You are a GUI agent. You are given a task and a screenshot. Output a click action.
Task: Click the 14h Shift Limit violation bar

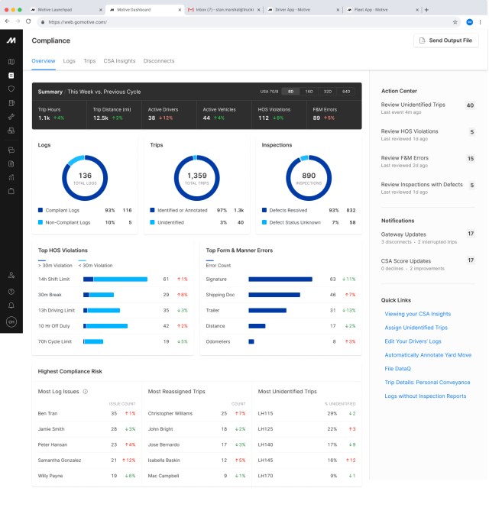tap(115, 280)
